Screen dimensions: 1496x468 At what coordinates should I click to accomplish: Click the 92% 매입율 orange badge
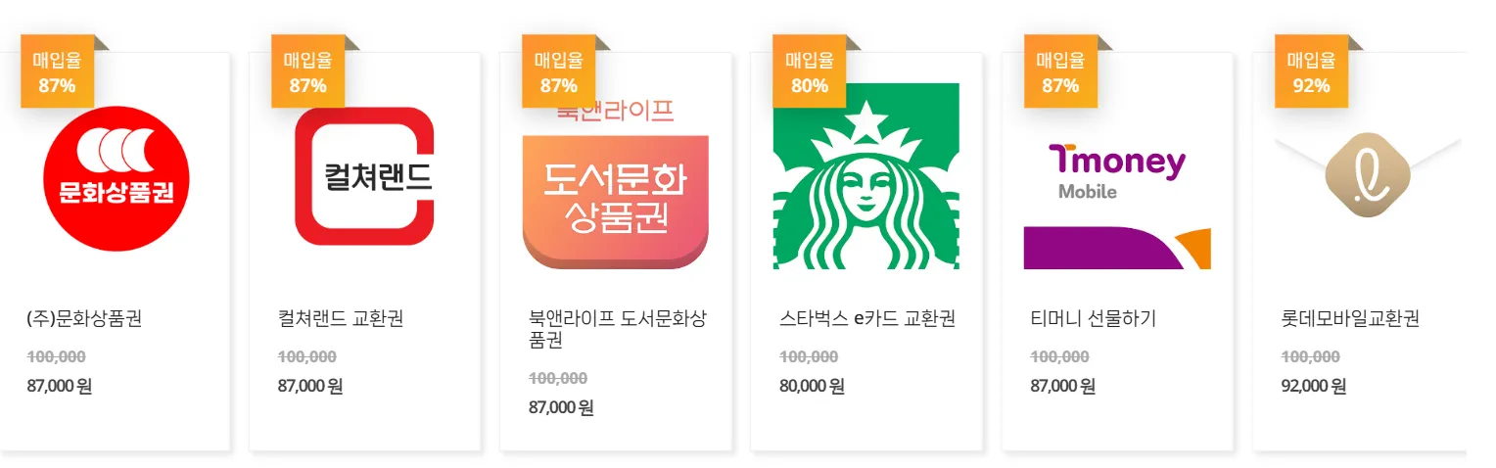pos(1311,72)
